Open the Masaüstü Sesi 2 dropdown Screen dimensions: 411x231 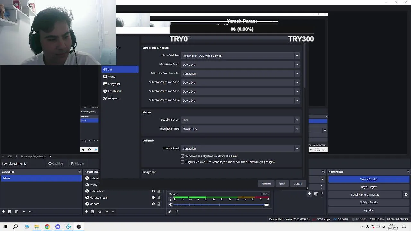coord(240,65)
